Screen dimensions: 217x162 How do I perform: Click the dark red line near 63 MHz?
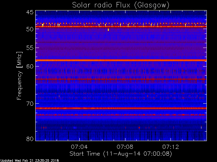(x=121, y=79)
